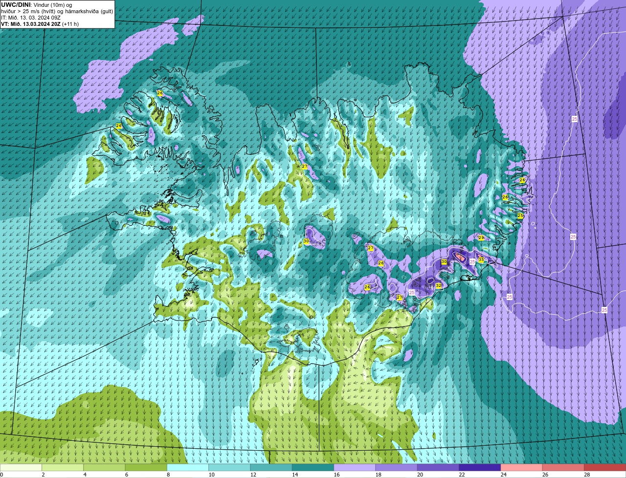The width and height of the screenshot is (626, 478).
Task: Click the red above-28 m/s legend swatch
Action: (605, 467)
